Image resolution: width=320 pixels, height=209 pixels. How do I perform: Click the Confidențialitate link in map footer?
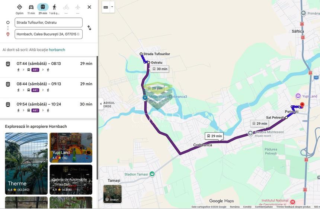263,207
